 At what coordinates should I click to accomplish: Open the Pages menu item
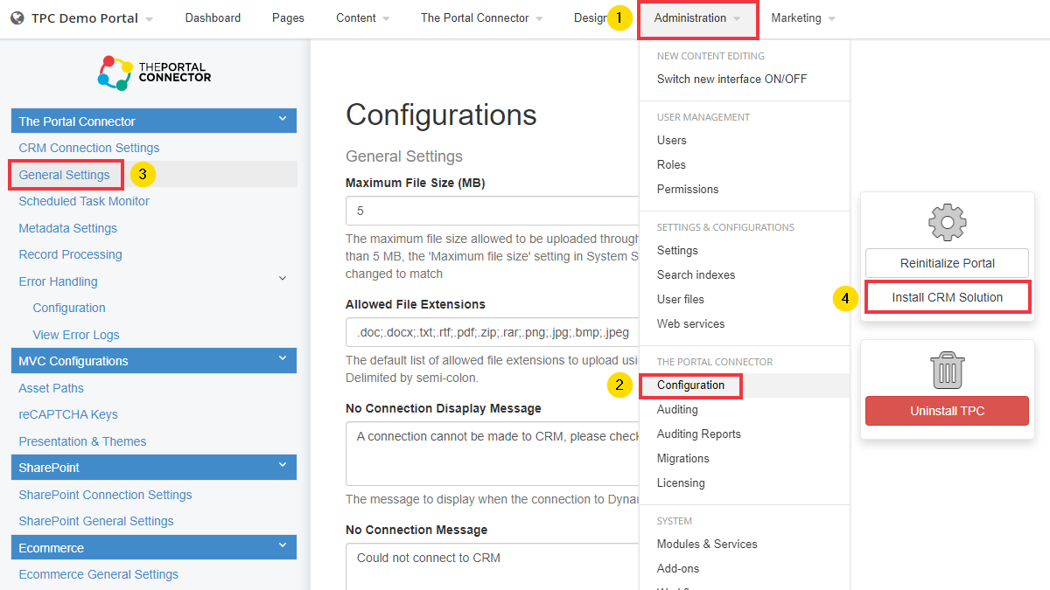pos(288,18)
